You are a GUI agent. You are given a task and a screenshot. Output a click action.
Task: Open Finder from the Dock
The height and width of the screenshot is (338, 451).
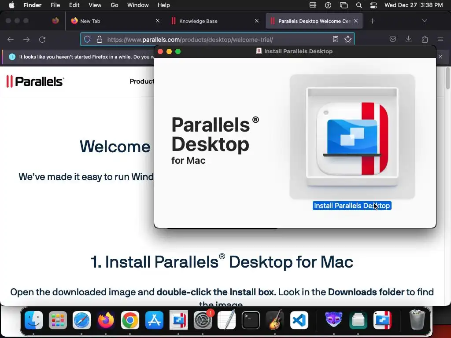coord(33,320)
